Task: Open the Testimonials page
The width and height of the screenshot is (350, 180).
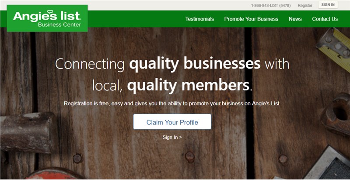Action: click(199, 19)
